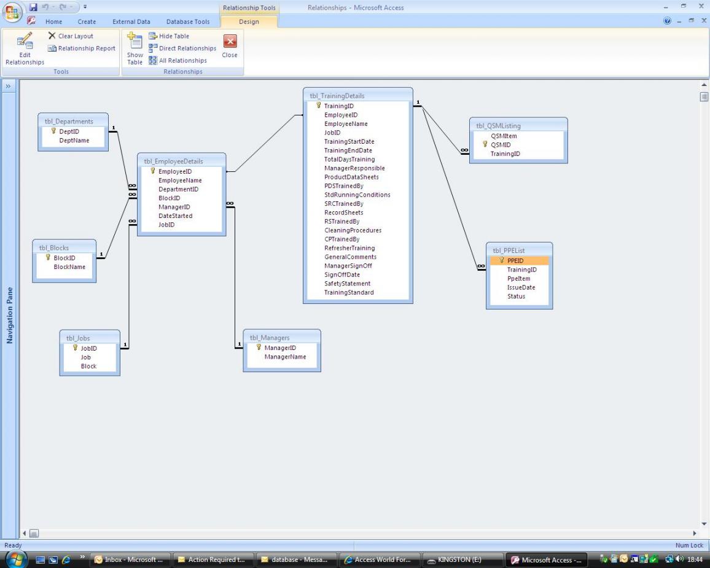Switch to Database Tools tab
The image size is (710, 568).
188,21
